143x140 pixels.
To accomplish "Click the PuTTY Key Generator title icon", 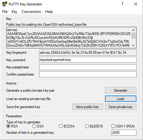I will tap(5, 4).
